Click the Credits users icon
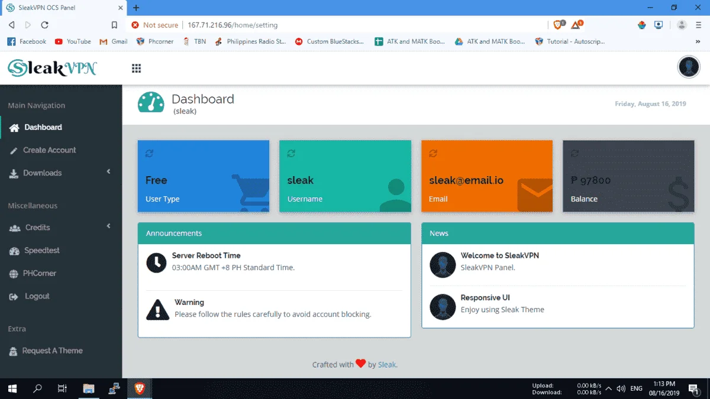Image resolution: width=710 pixels, height=399 pixels. 15,228
